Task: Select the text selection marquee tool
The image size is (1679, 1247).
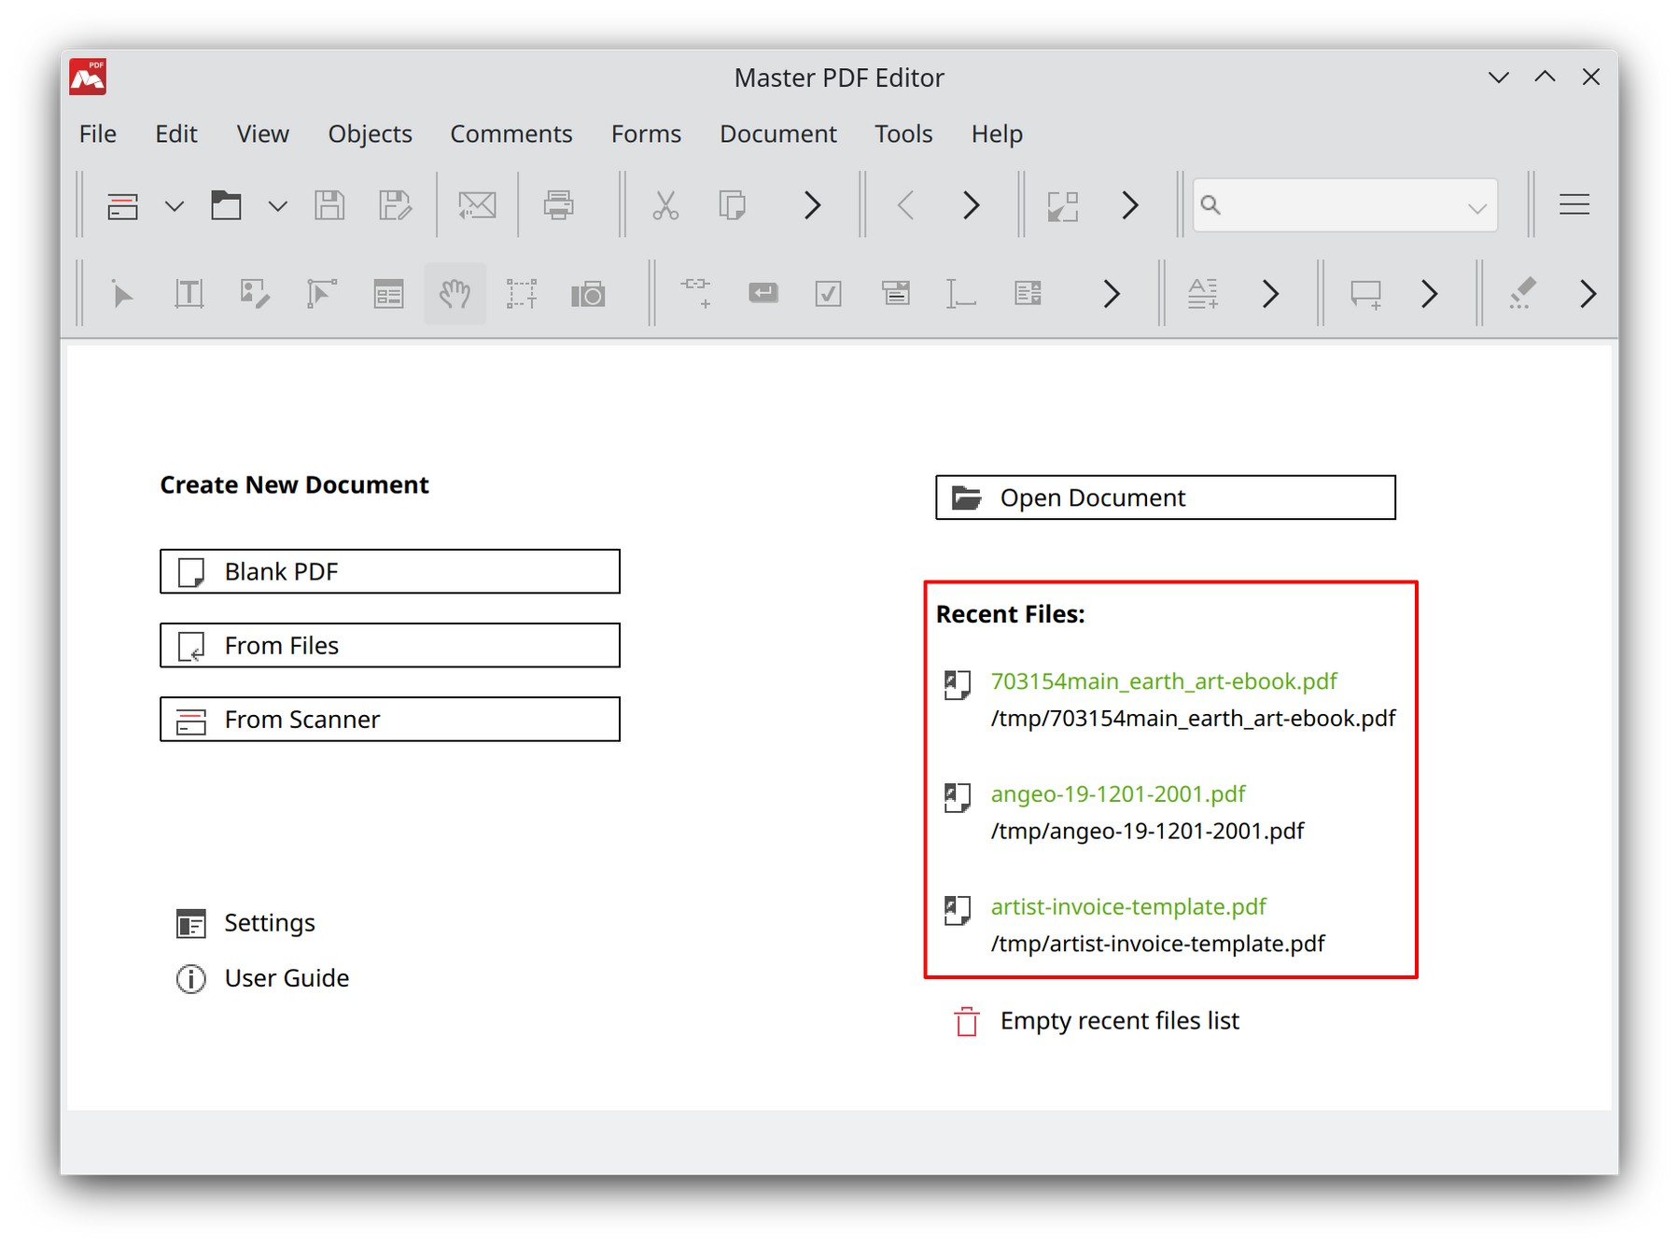Action: (x=522, y=295)
